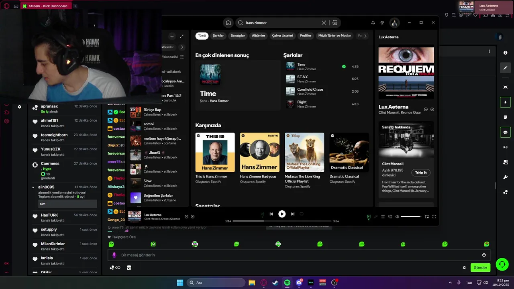Select the Şarkılar filter chip
Viewport: 514px width, 289px height.
(218, 36)
